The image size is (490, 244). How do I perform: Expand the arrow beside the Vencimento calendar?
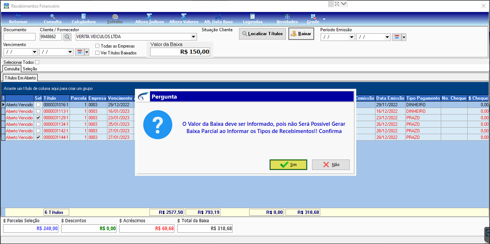[87, 52]
